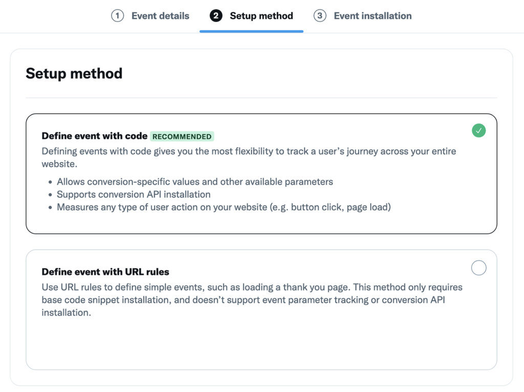Image resolution: width=524 pixels, height=392 pixels.
Task: Click the 'Define event with code' title
Action: coord(94,136)
